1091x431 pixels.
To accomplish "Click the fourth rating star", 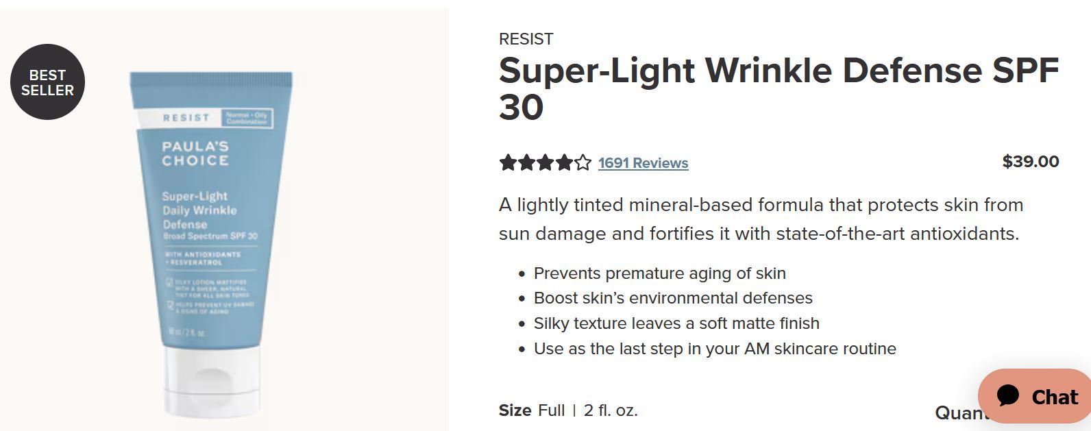I will coord(563,163).
